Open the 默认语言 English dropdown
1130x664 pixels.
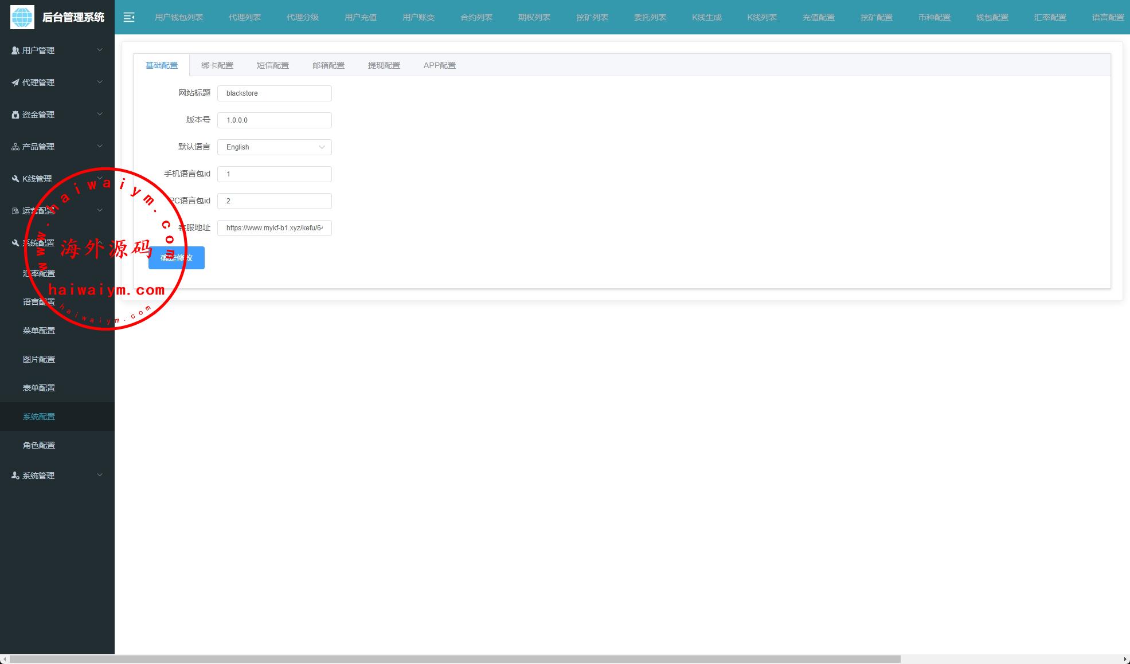coord(274,147)
